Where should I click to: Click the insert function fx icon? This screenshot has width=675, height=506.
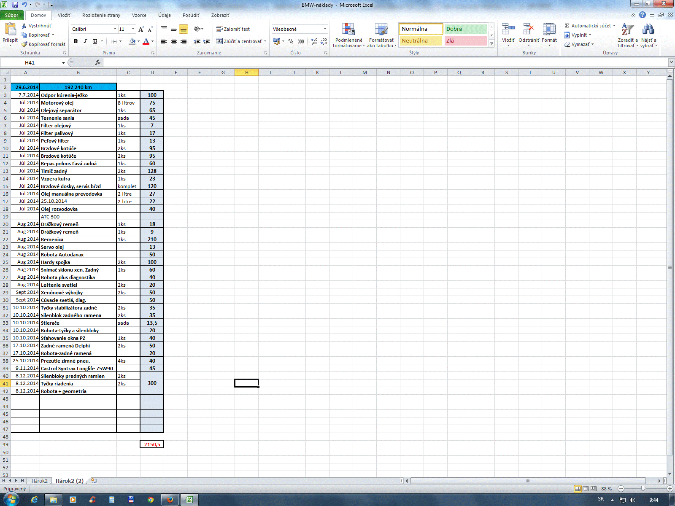pos(98,62)
